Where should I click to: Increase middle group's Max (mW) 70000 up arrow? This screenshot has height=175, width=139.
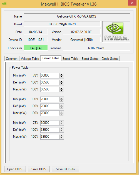pyautogui.click(x=61, y=112)
